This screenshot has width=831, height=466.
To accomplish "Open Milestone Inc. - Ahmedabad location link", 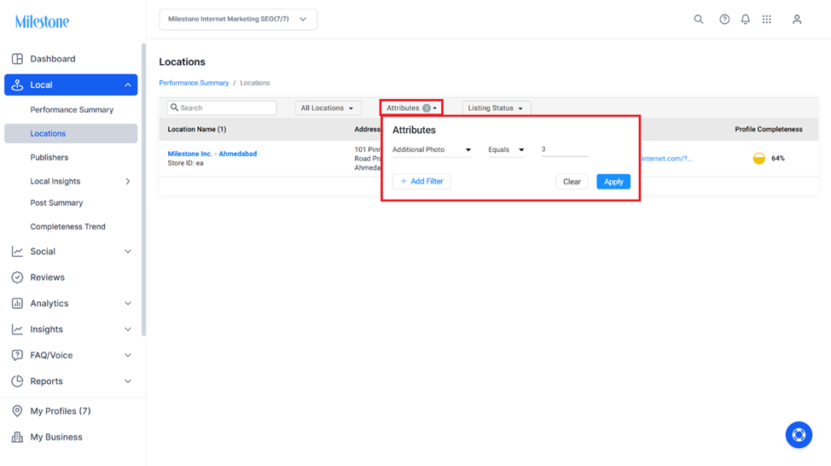I will pyautogui.click(x=212, y=154).
